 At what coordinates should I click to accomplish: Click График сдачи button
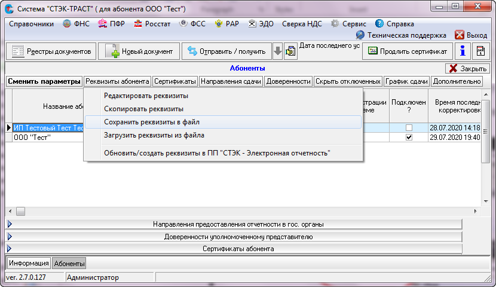[406, 81]
